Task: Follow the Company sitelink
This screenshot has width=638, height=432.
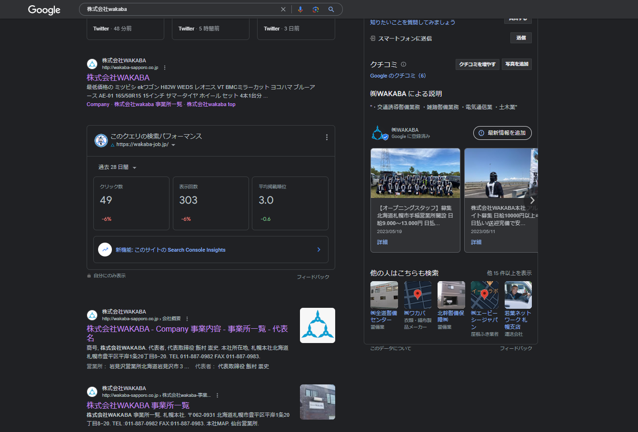Action: pos(98,105)
